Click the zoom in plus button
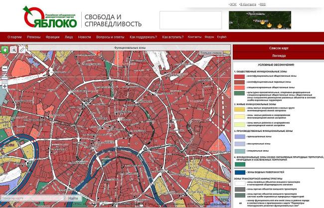 (4, 86)
